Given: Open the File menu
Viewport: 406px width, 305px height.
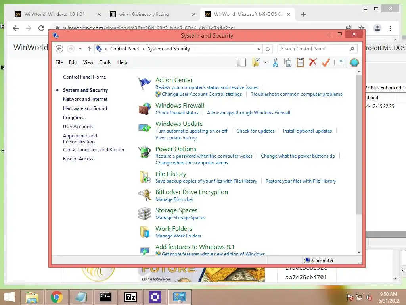Looking at the screenshot, I should point(59,62).
